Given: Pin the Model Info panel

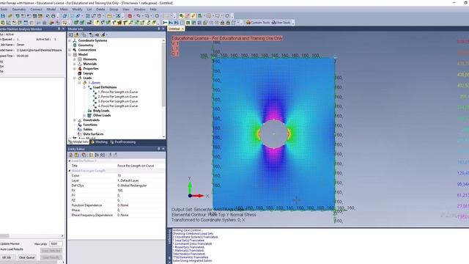Looking at the screenshot, I should pos(159,29).
